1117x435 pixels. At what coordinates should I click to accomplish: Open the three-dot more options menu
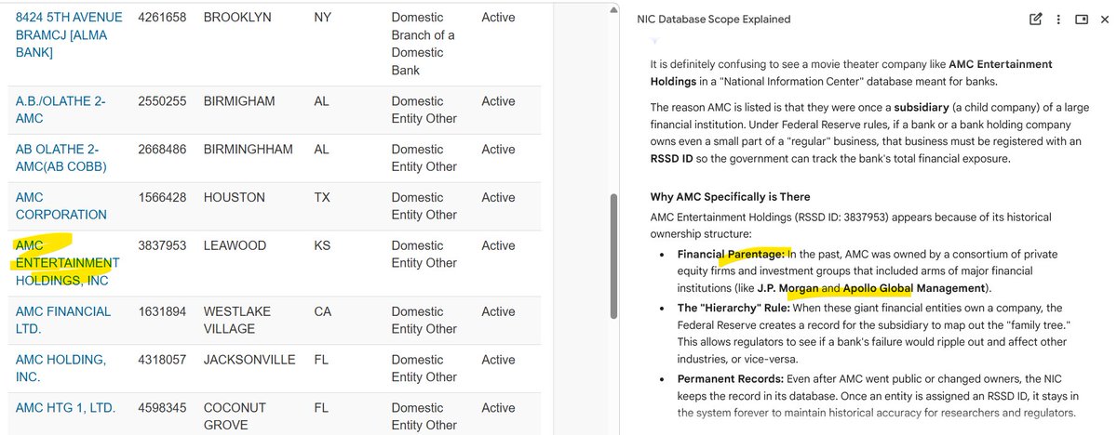(1058, 19)
